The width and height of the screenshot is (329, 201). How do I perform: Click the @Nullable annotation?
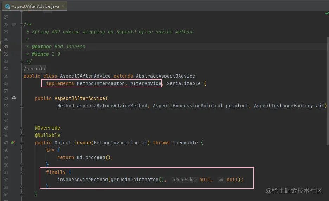[47, 135]
